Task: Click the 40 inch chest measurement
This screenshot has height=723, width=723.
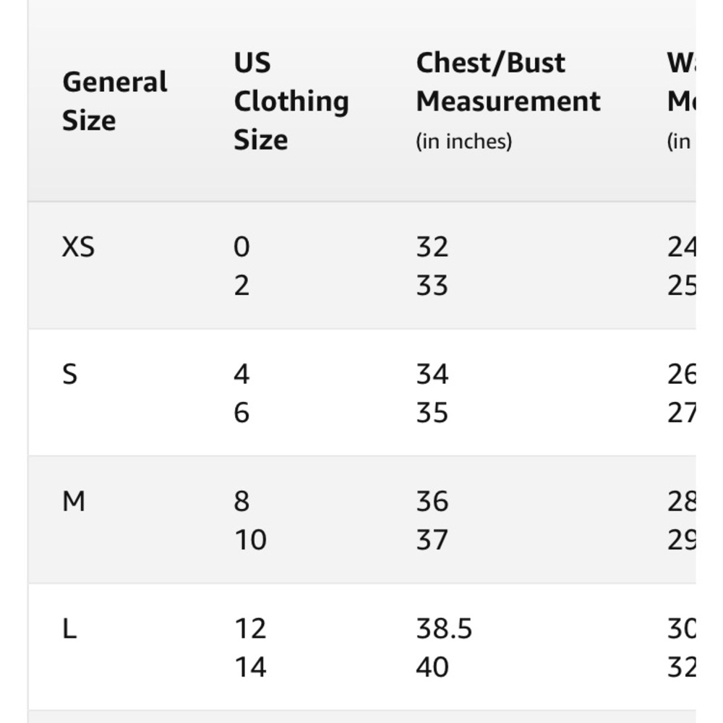Action: (432, 667)
